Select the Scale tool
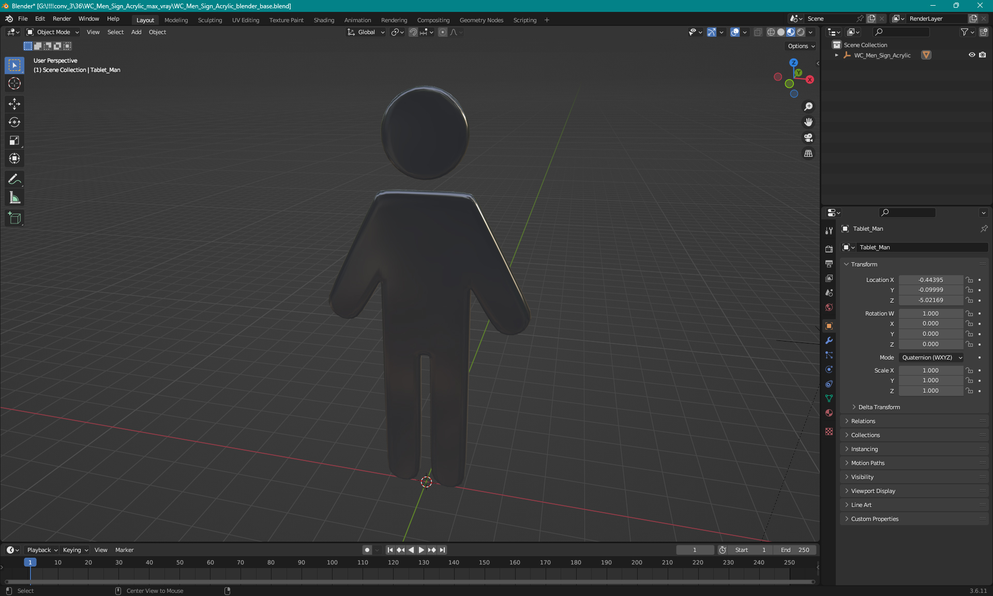The height and width of the screenshot is (596, 993). click(x=14, y=140)
